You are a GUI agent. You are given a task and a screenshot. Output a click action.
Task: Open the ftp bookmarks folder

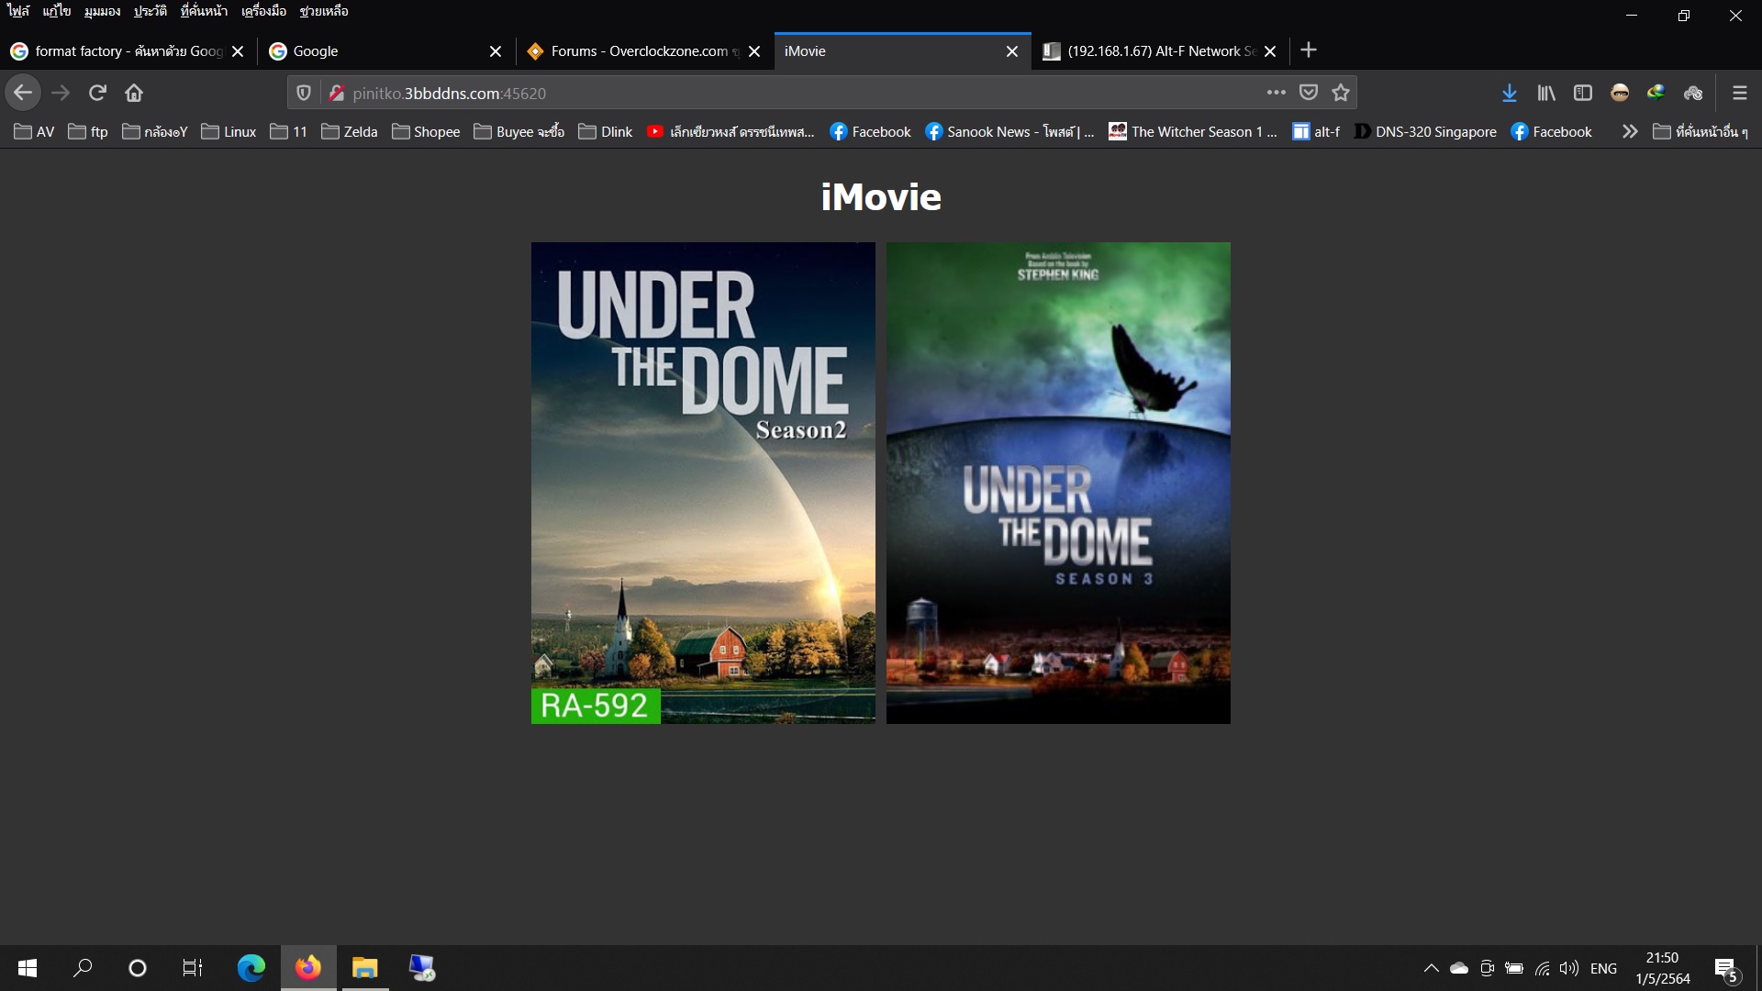click(88, 131)
